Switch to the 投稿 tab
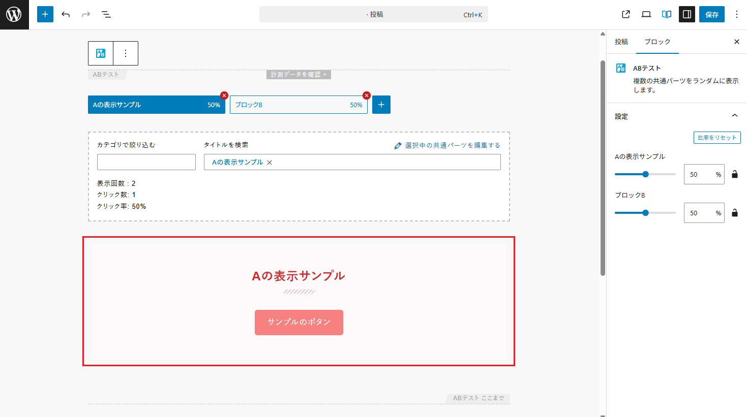Image resolution: width=747 pixels, height=417 pixels. click(621, 42)
